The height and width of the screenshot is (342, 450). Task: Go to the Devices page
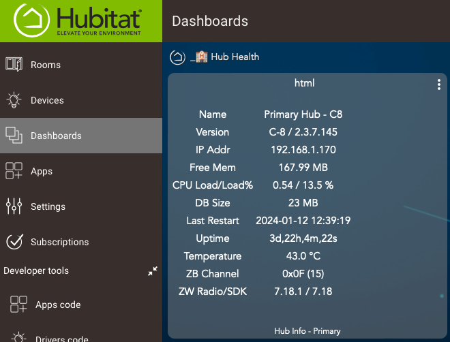[x=47, y=100]
